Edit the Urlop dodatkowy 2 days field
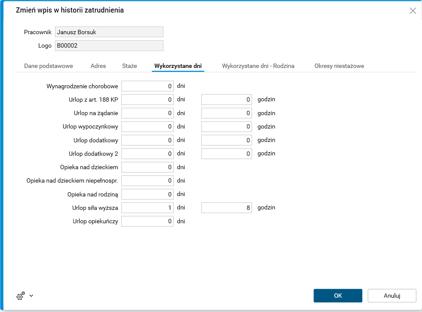Image resolution: width=422 pixels, height=312 pixels. click(147, 153)
